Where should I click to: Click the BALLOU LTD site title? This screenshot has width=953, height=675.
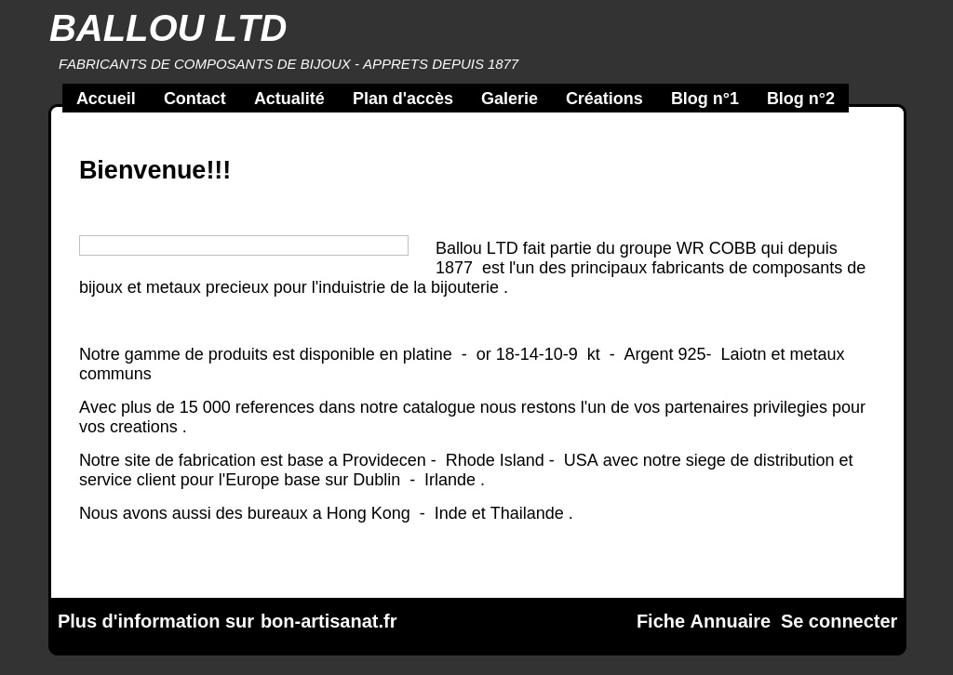[x=168, y=29]
